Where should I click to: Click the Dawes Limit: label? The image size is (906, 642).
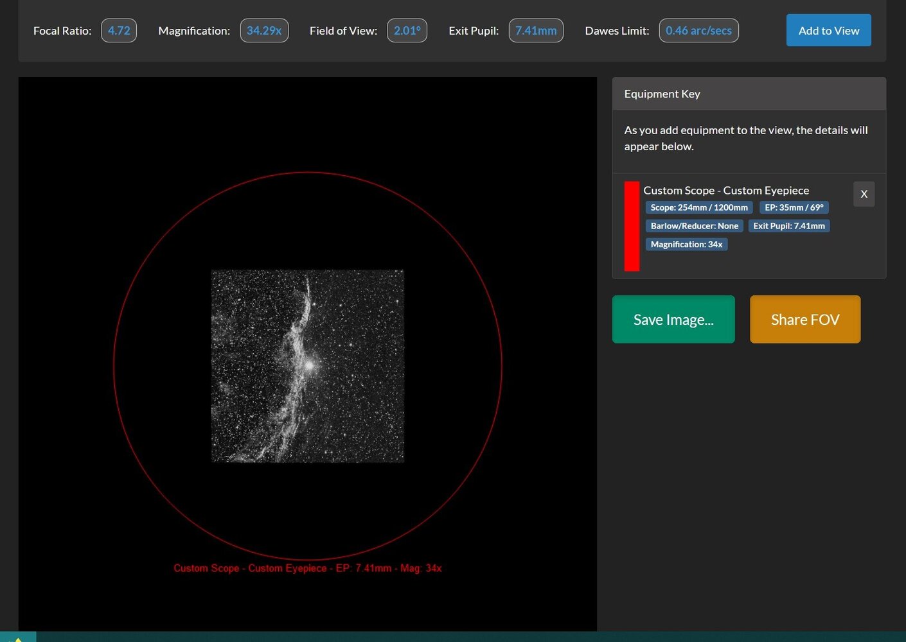pos(617,31)
